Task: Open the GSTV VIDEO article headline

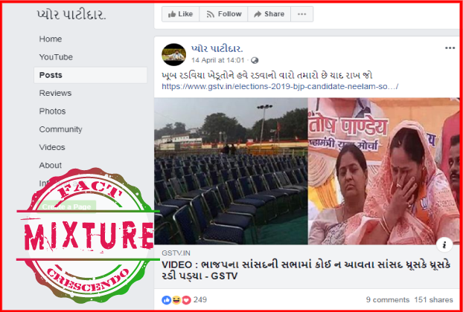Action: point(306,270)
